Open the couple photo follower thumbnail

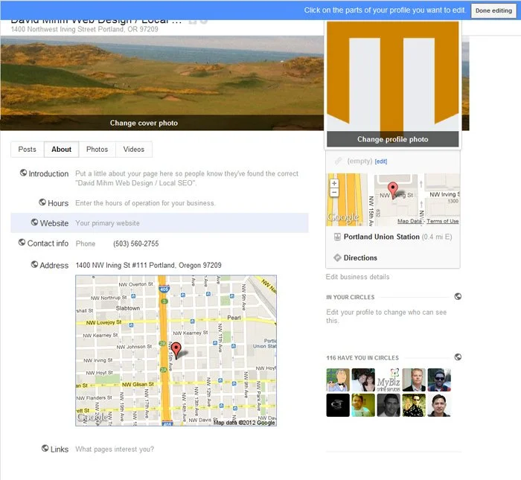pyautogui.click(x=363, y=380)
